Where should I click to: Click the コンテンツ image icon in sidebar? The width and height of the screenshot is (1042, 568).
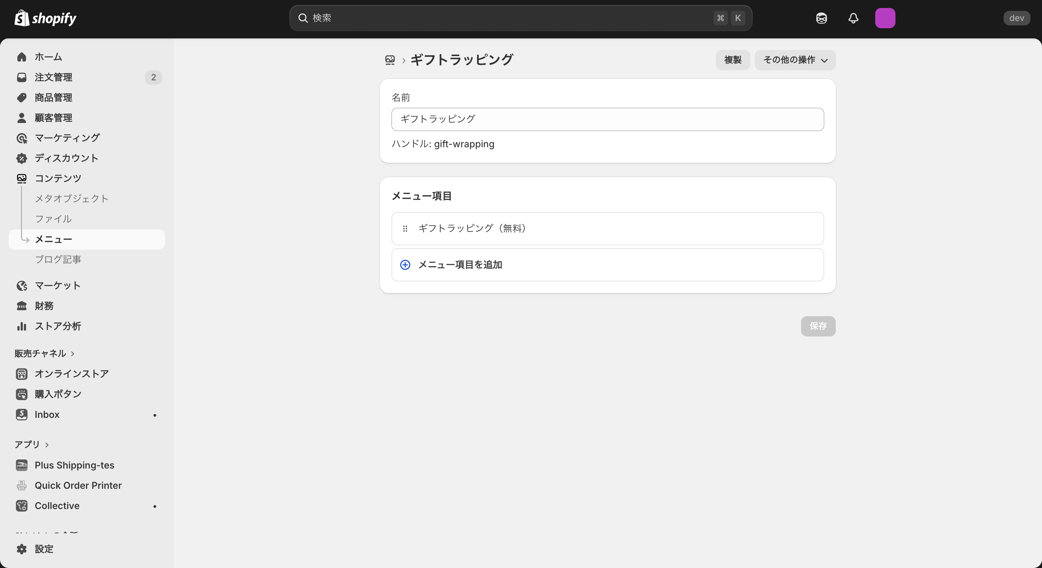[21, 178]
